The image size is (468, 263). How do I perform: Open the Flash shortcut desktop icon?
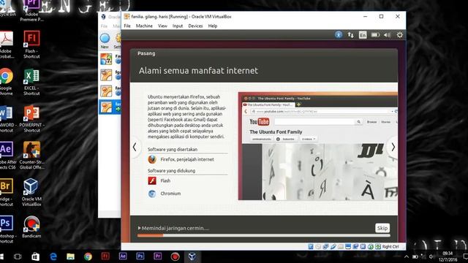(31, 45)
